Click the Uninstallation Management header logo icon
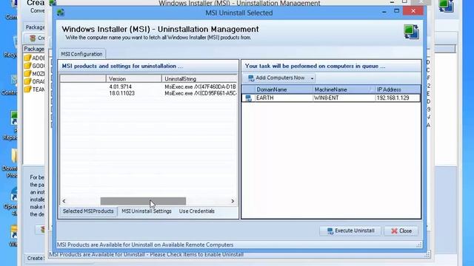Screen dimensions: 474x266 click(x=411, y=32)
